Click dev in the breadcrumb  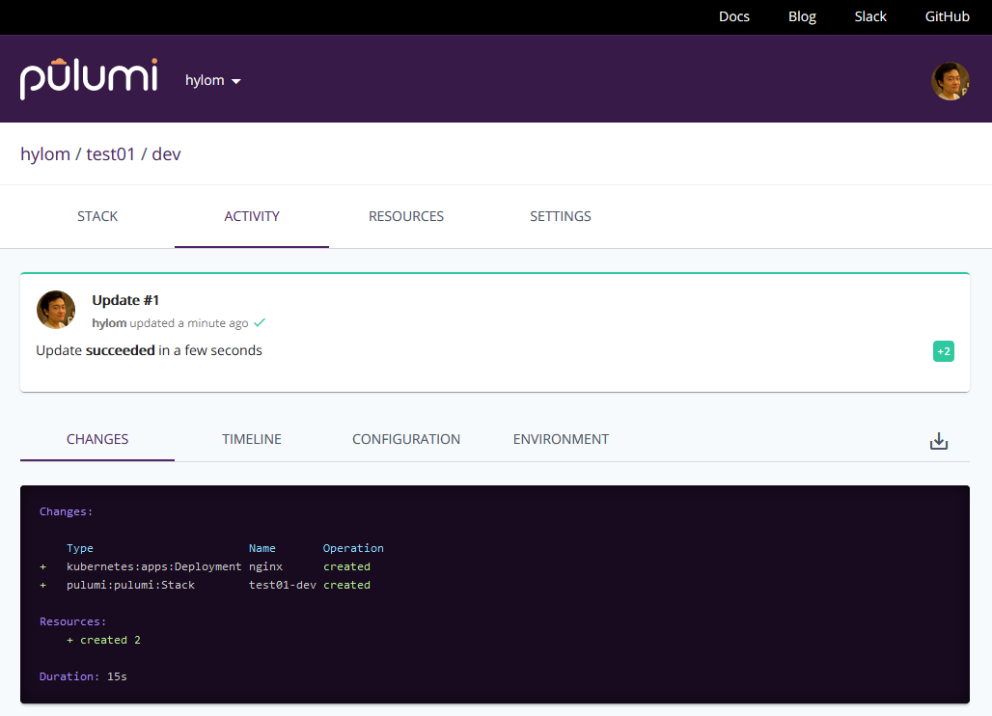(x=166, y=154)
